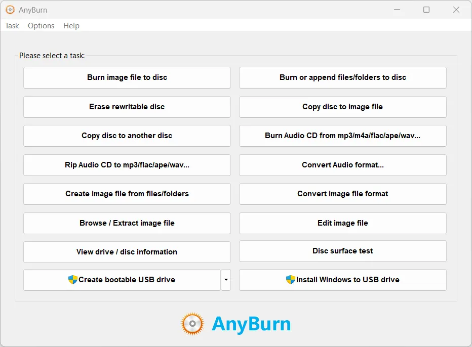Viewport: 472px width, 347px height.
Task: Close the AnyBurn window
Action: (x=456, y=10)
